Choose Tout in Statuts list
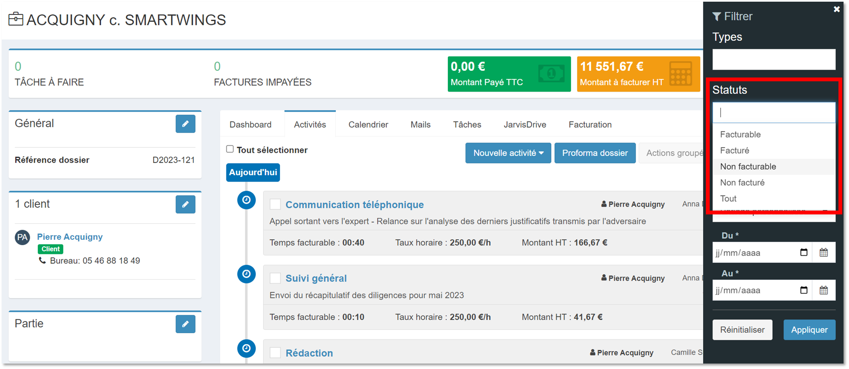The width and height of the screenshot is (849, 369). coord(774,198)
